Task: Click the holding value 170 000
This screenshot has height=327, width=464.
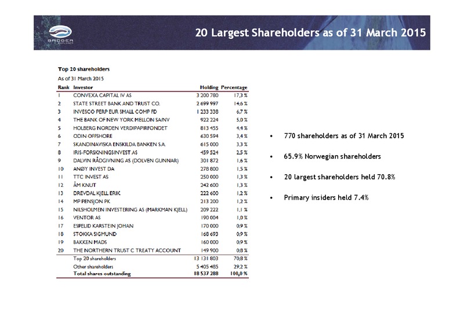Action: point(209,226)
